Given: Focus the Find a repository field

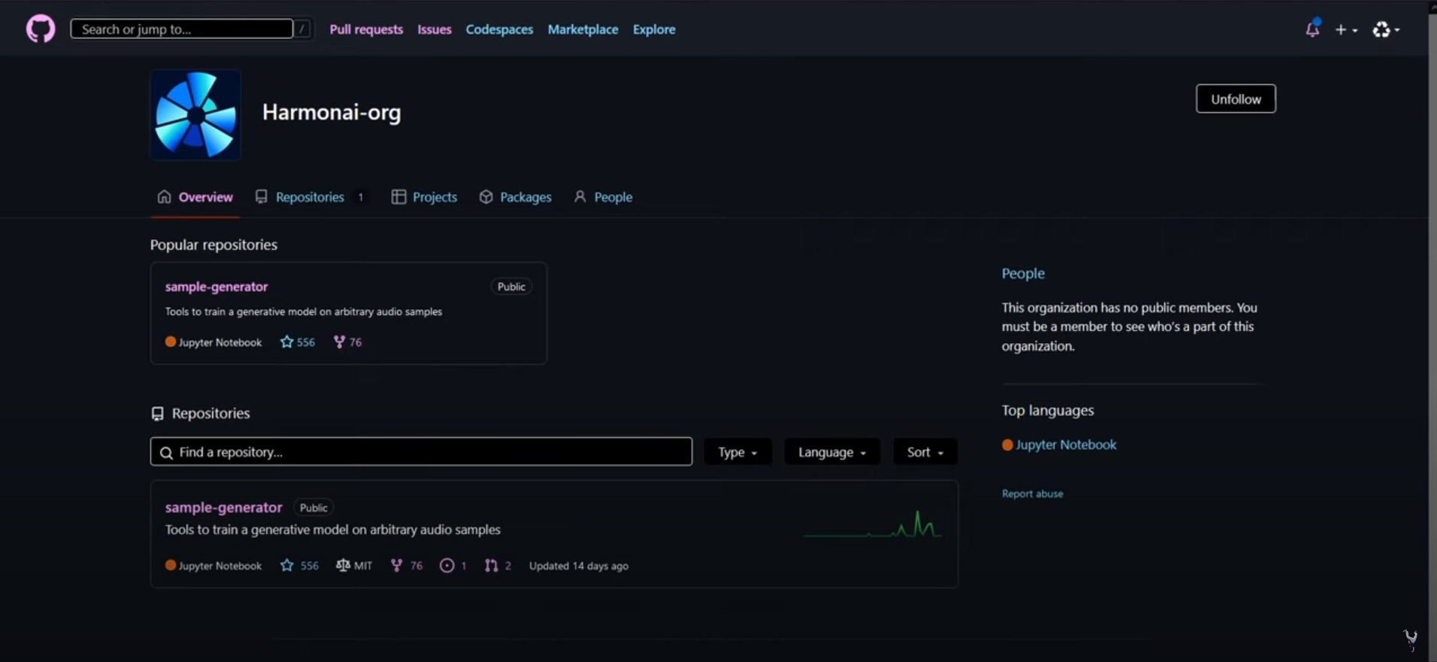Looking at the screenshot, I should (x=421, y=451).
